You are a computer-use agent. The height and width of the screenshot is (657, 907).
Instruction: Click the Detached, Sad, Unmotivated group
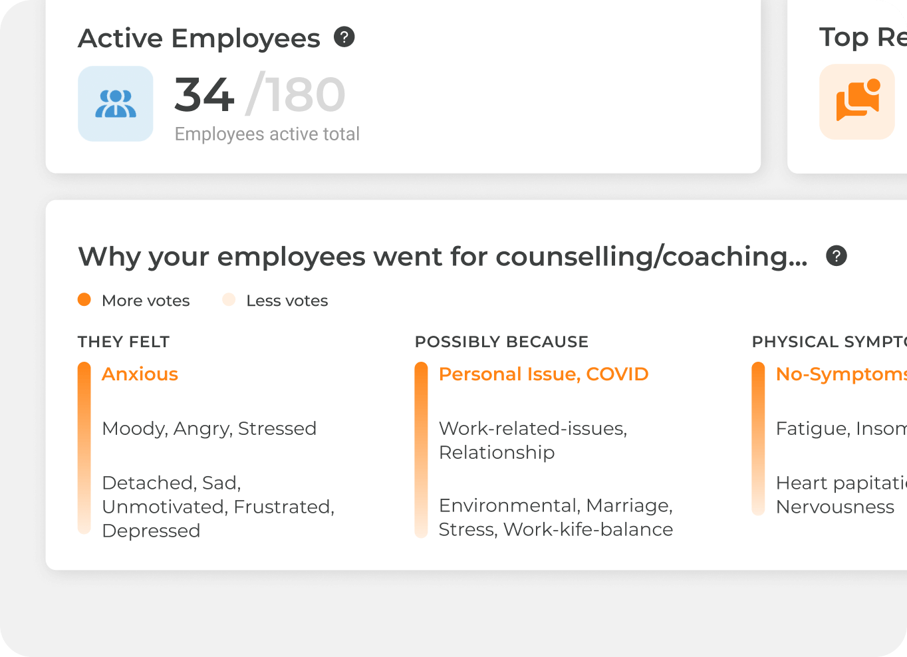[218, 507]
